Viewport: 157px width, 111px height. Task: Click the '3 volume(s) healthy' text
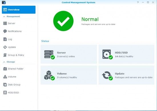coord(67,77)
